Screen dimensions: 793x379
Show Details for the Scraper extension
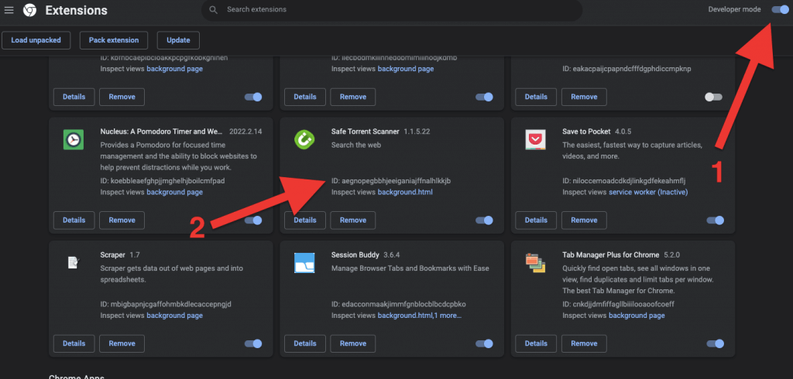coord(74,343)
